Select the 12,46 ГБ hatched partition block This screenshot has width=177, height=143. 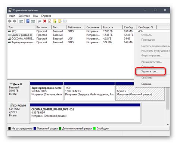click(140, 93)
